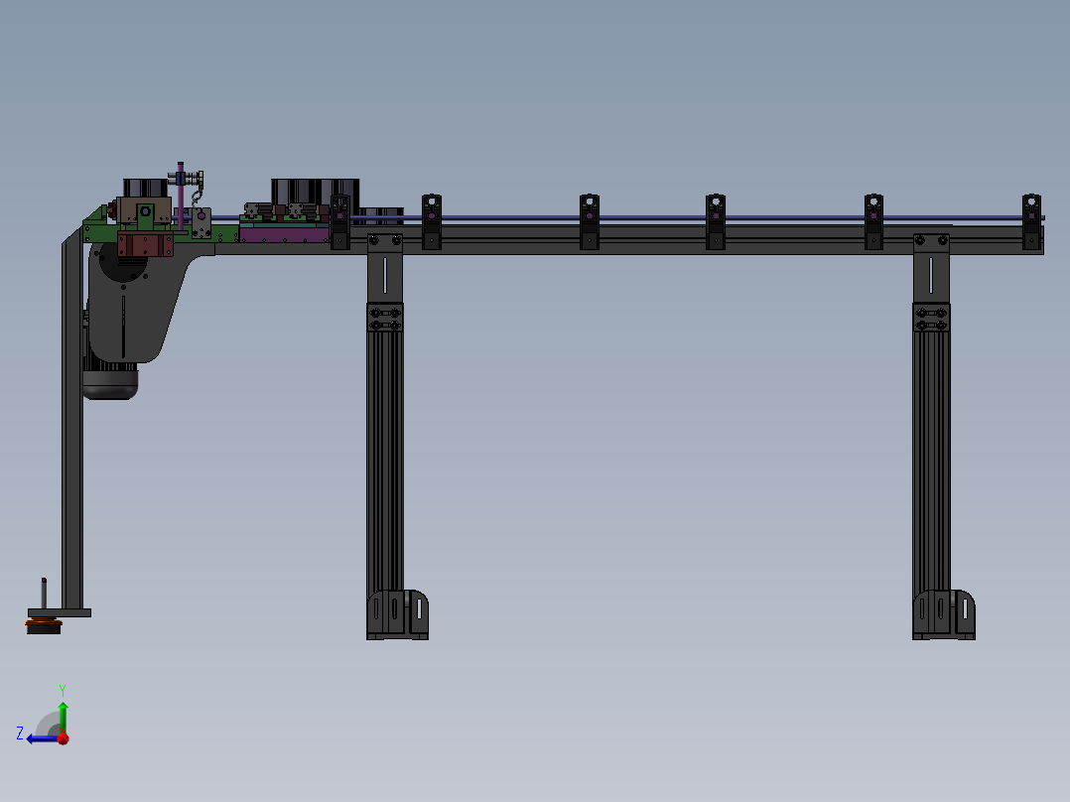Click the blue Z axis arrow of triad
Screen dimensions: 1070x802
43,738
